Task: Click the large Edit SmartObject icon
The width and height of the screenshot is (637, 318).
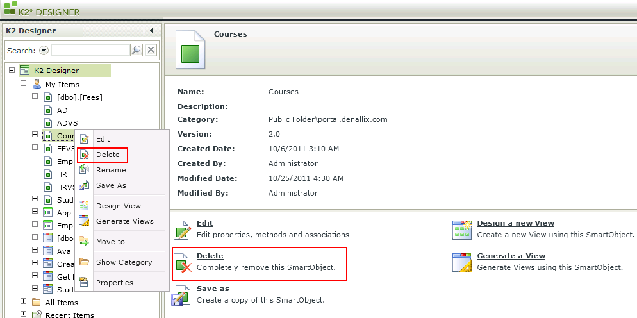Action: pyautogui.click(x=182, y=230)
